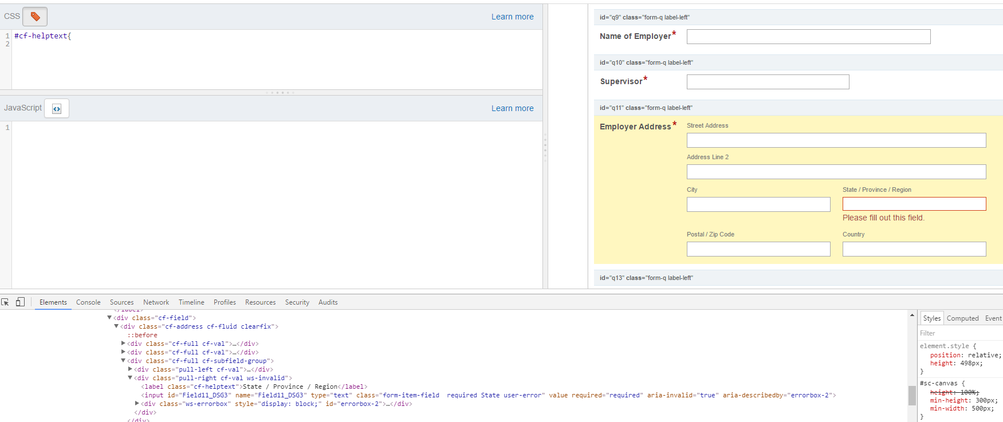Viewport: 1003px width, 422px height.
Task: Click the JavaScript code icon button
Action: click(x=57, y=108)
